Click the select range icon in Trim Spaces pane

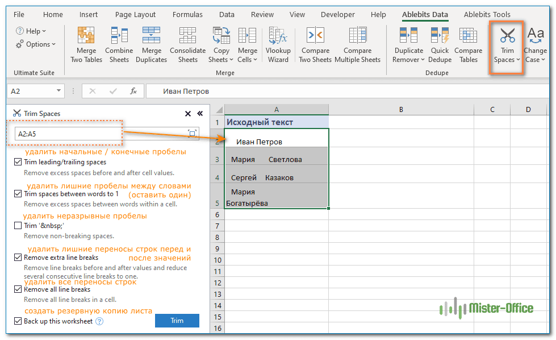click(x=192, y=134)
